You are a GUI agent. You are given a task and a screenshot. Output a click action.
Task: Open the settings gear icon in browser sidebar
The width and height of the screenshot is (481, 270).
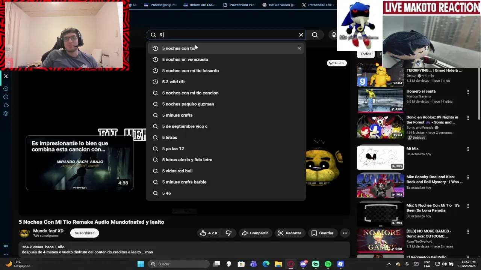point(6,114)
